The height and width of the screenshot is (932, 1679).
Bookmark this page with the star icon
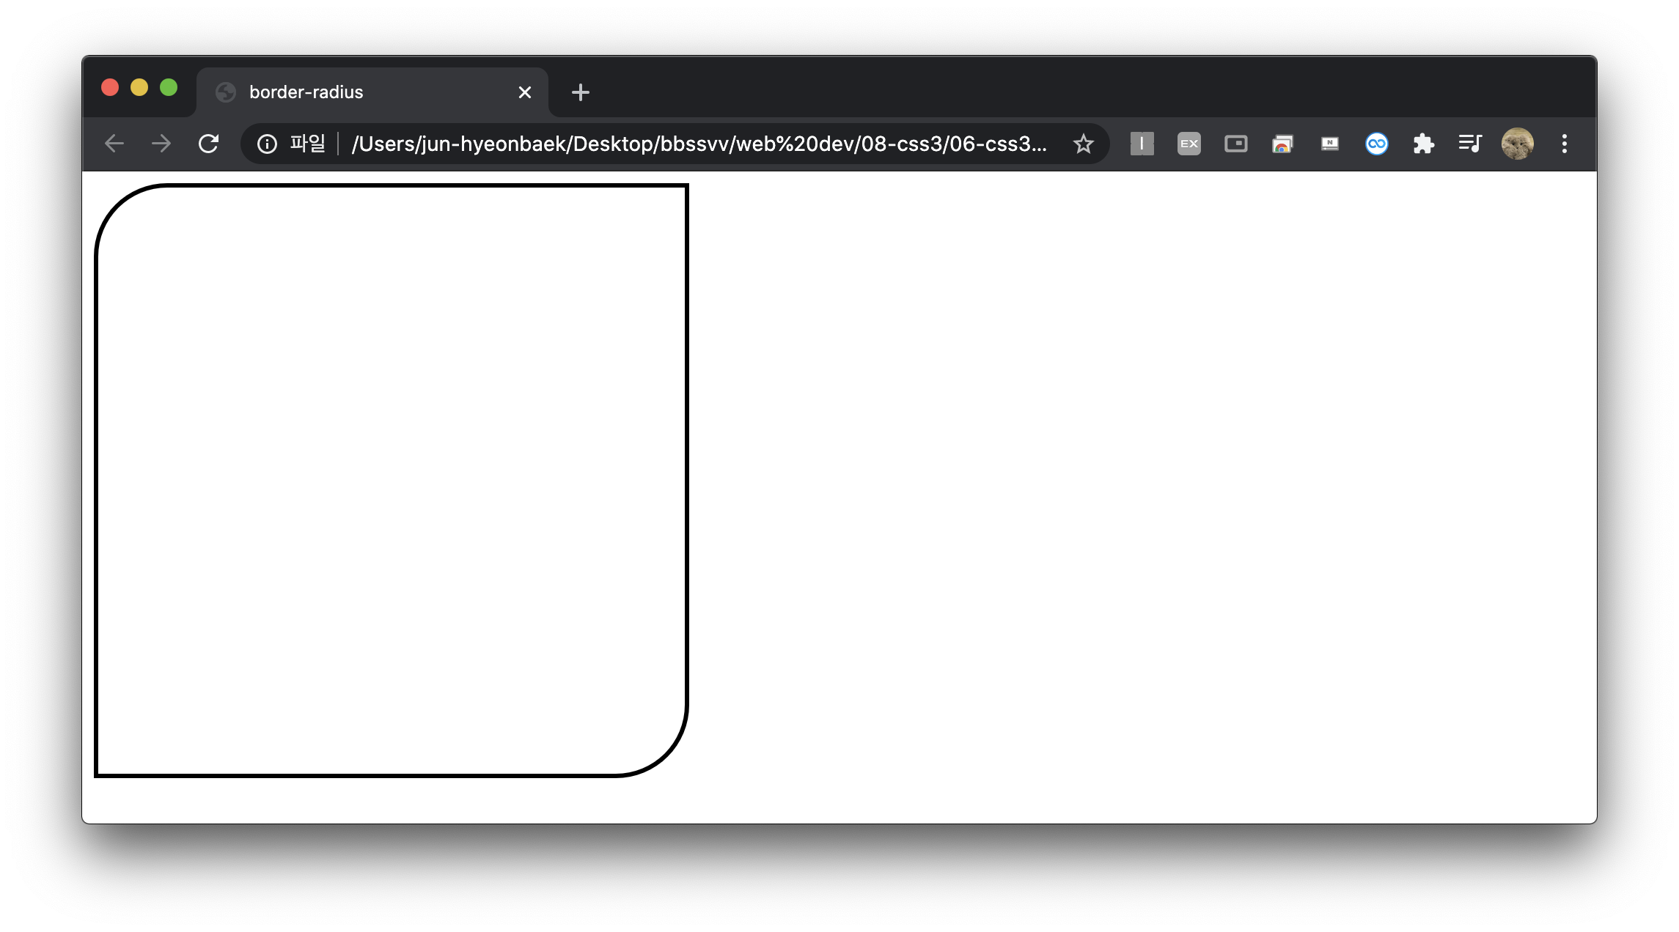(1083, 144)
